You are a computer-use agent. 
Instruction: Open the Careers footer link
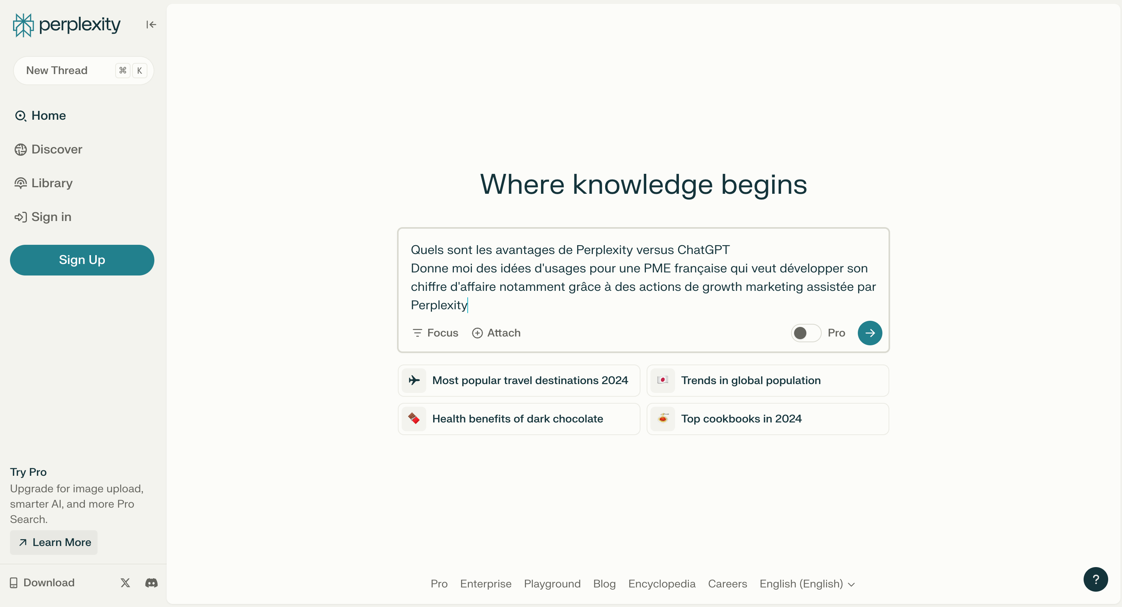point(727,584)
